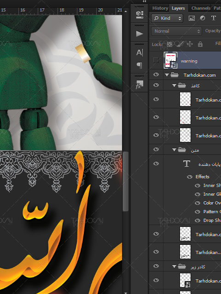Click the lock all padlock icon
Viewport: 221px width, 294px height.
(200, 44)
